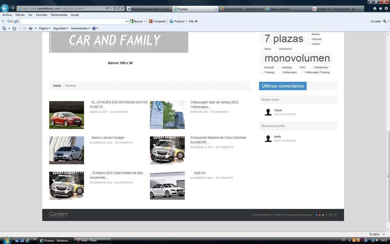Viewport: 390px width, 244px height.
Task: Open browser settings with the gear icon
Action: 386,9
